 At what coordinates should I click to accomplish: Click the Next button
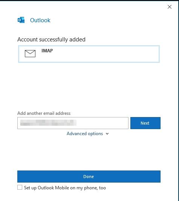tap(145, 123)
